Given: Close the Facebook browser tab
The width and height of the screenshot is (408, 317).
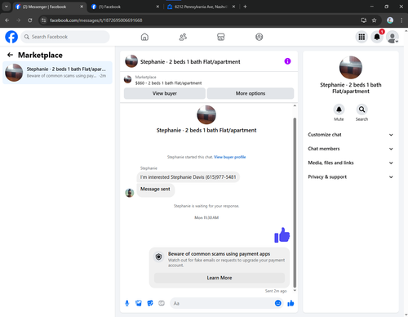Looking at the screenshot, I should [x=157, y=7].
